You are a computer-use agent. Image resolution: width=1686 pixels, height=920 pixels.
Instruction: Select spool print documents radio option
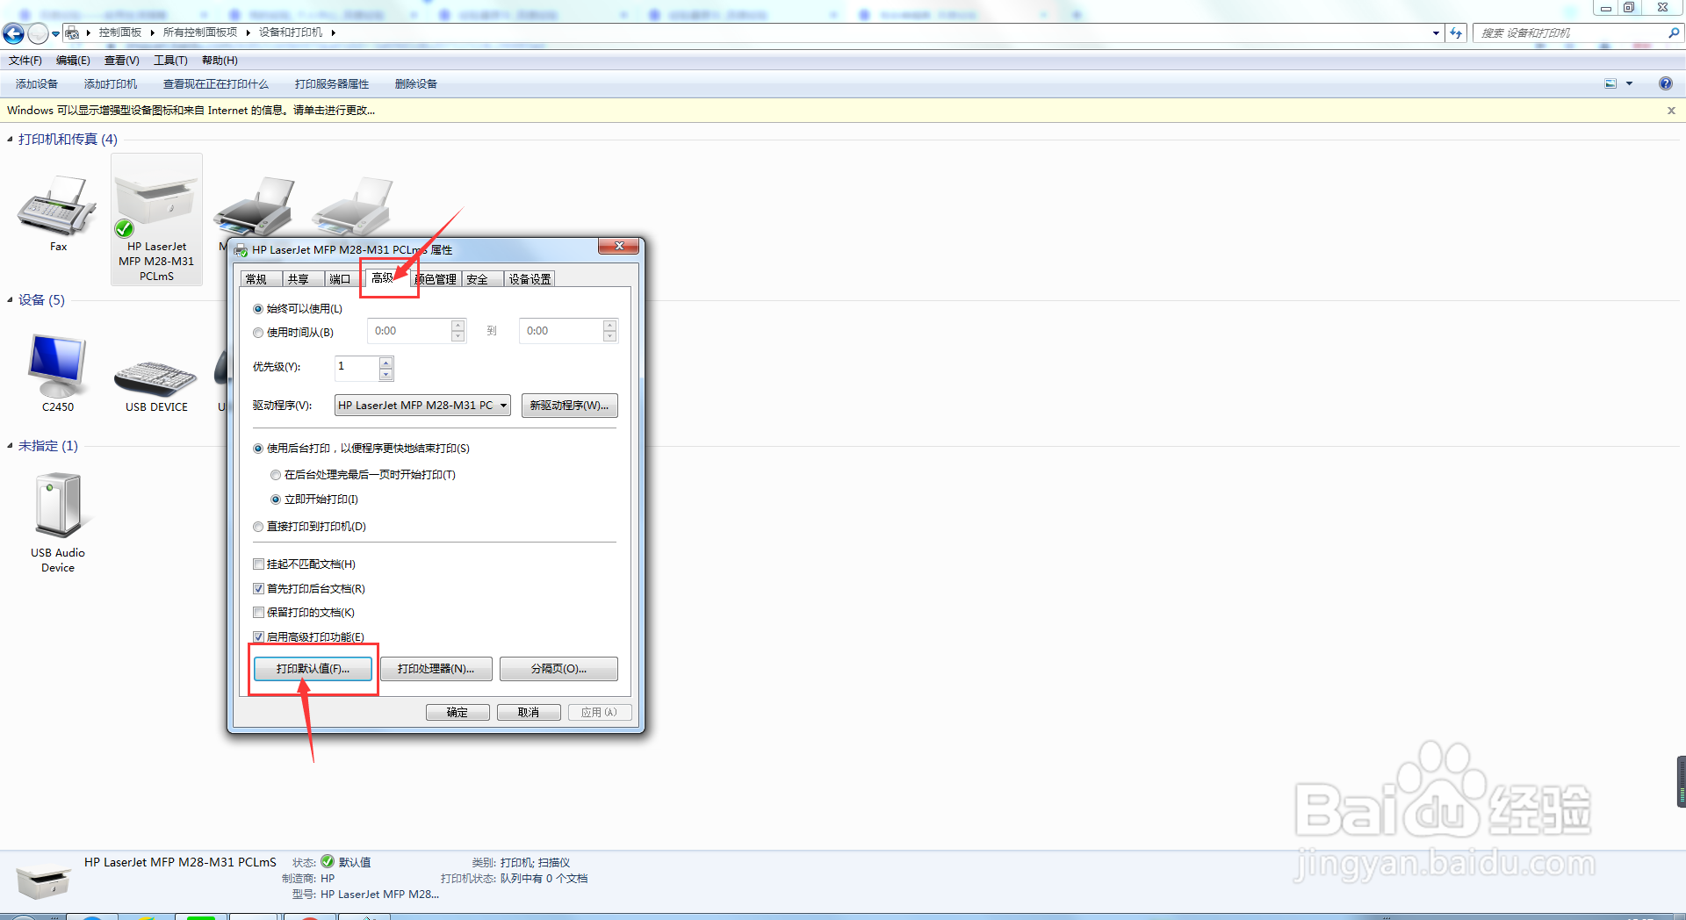(258, 449)
